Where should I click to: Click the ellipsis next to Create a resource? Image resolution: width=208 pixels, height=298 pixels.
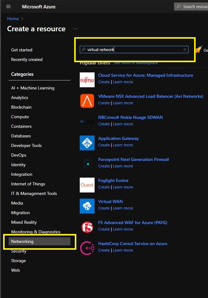pyautogui.click(x=75, y=29)
